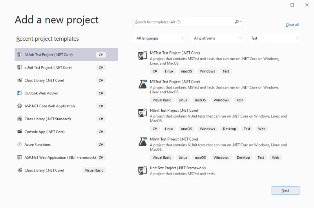Click the Visual Basic tag under MSTest Test Project
This screenshot has height=208, width=314.
pyautogui.click(x=162, y=100)
